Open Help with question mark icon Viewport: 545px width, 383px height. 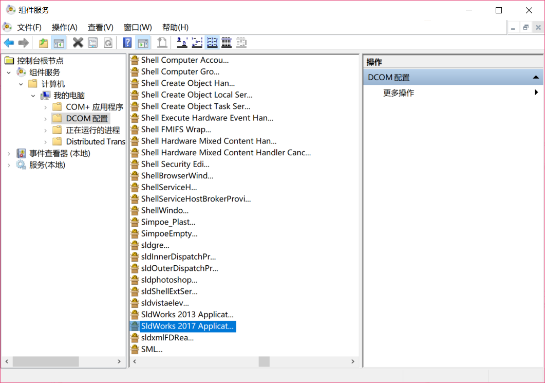[x=127, y=43]
